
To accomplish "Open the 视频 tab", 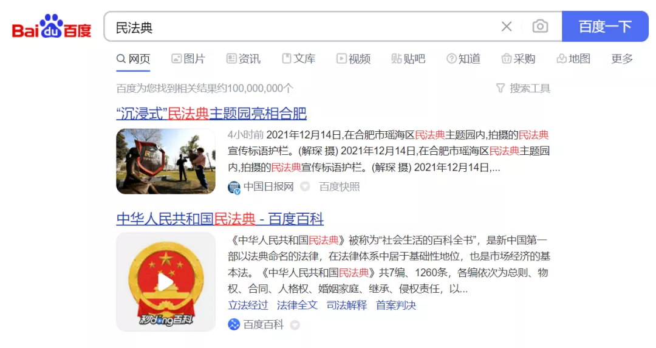I will 354,59.
